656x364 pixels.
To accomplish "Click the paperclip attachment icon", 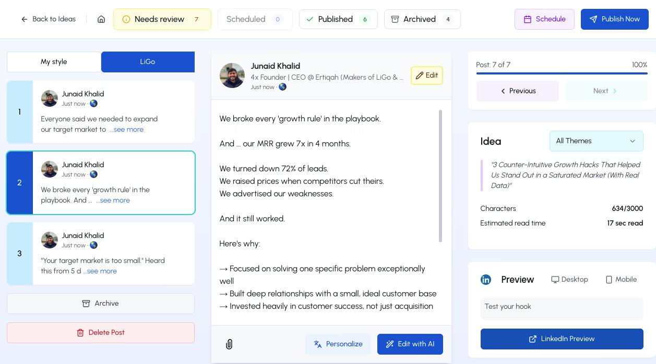I will tap(229, 344).
